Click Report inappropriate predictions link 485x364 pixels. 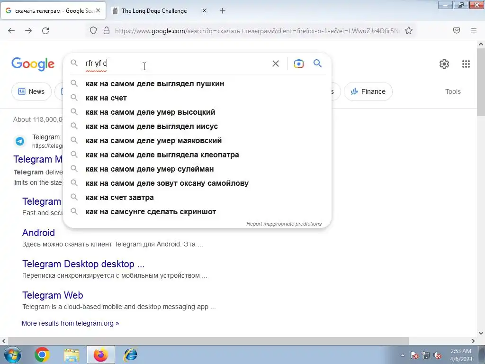click(284, 224)
